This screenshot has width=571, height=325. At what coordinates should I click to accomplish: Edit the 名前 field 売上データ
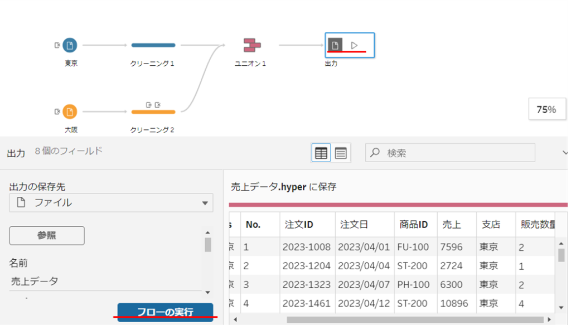point(105,282)
